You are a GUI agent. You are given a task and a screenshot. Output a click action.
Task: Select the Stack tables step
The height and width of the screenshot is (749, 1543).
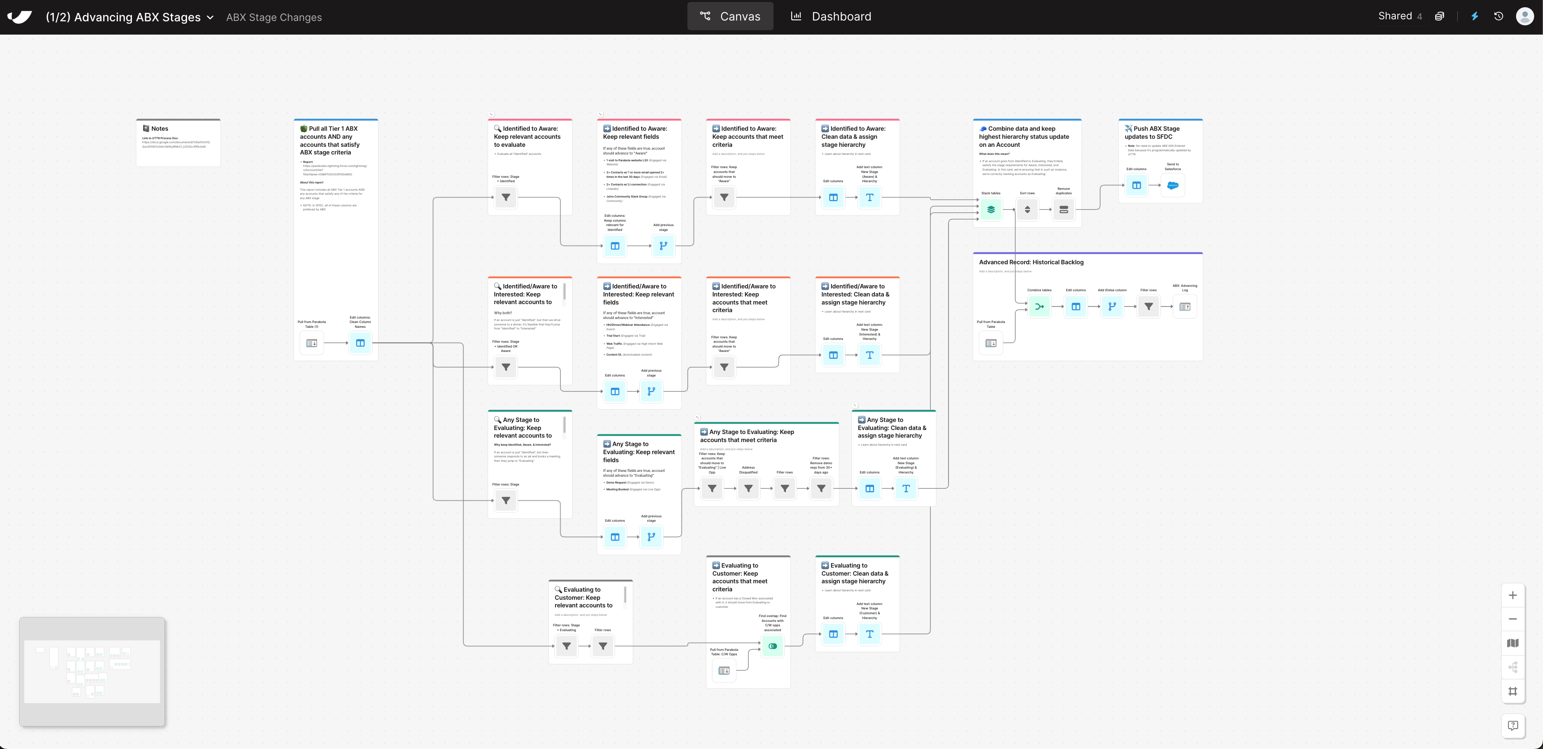coord(991,209)
